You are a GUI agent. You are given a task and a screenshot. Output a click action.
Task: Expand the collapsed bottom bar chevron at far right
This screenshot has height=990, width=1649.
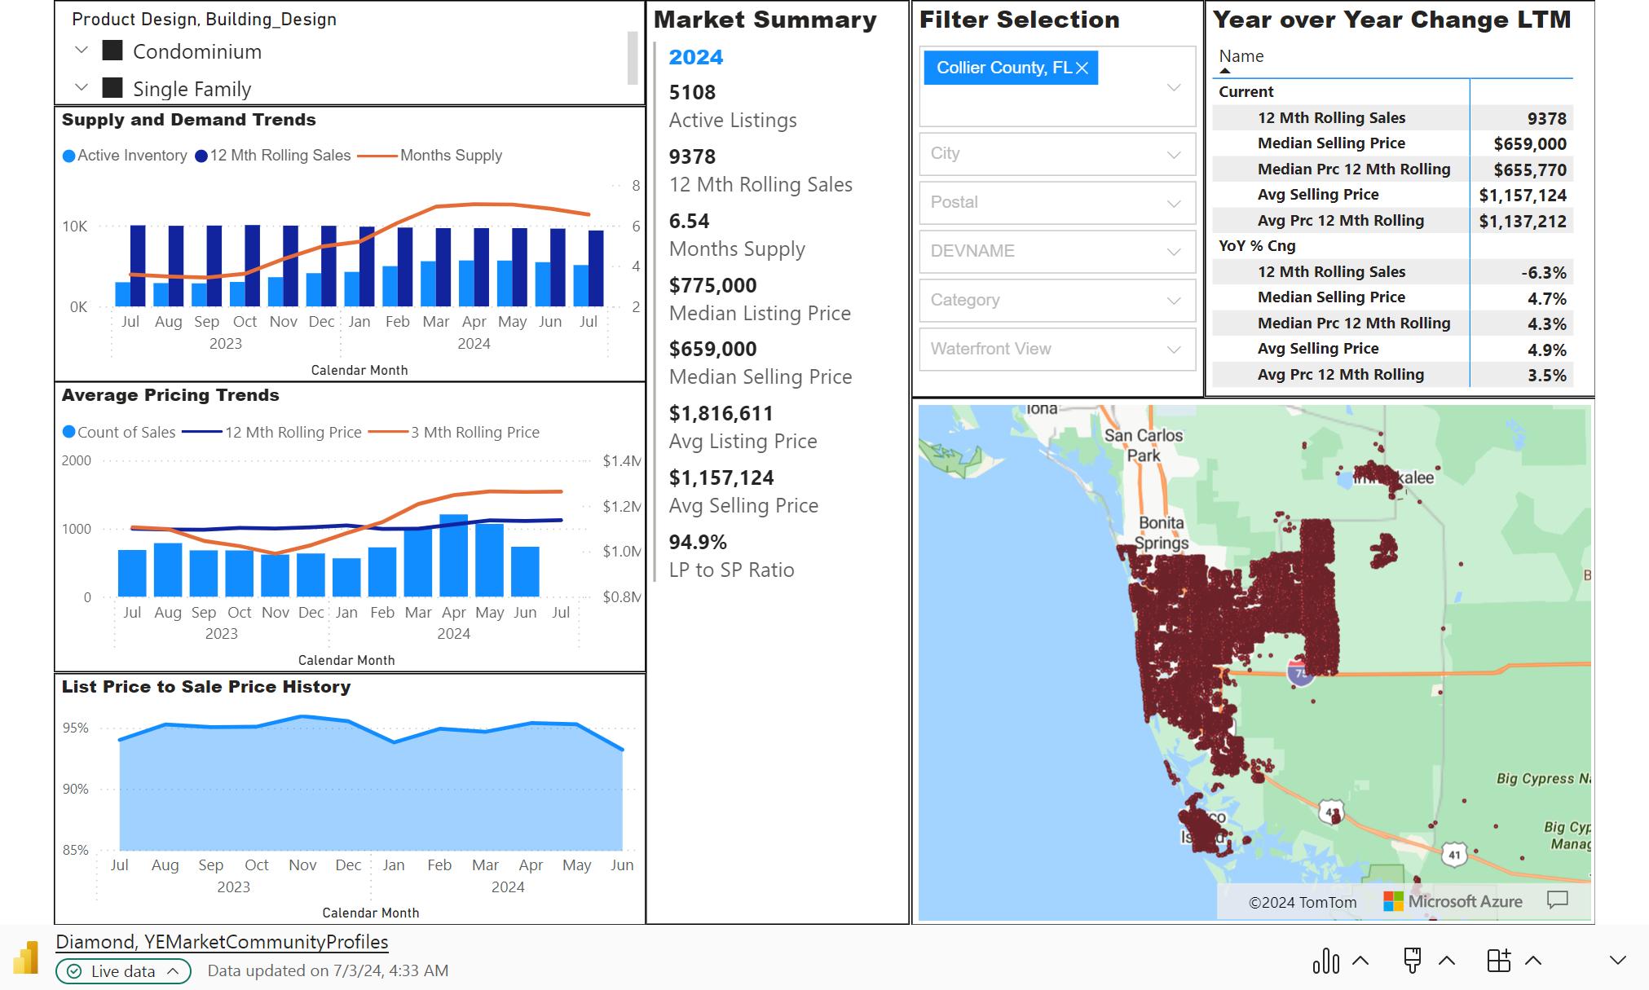[x=1617, y=961]
